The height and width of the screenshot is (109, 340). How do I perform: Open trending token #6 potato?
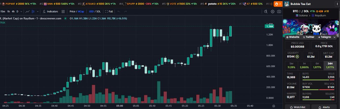pyautogui.click(x=218, y=4)
